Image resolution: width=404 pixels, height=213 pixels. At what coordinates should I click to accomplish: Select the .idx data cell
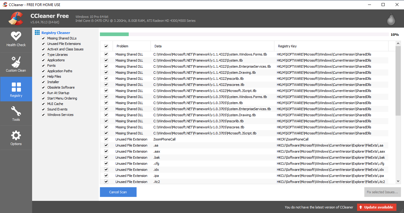(156, 170)
